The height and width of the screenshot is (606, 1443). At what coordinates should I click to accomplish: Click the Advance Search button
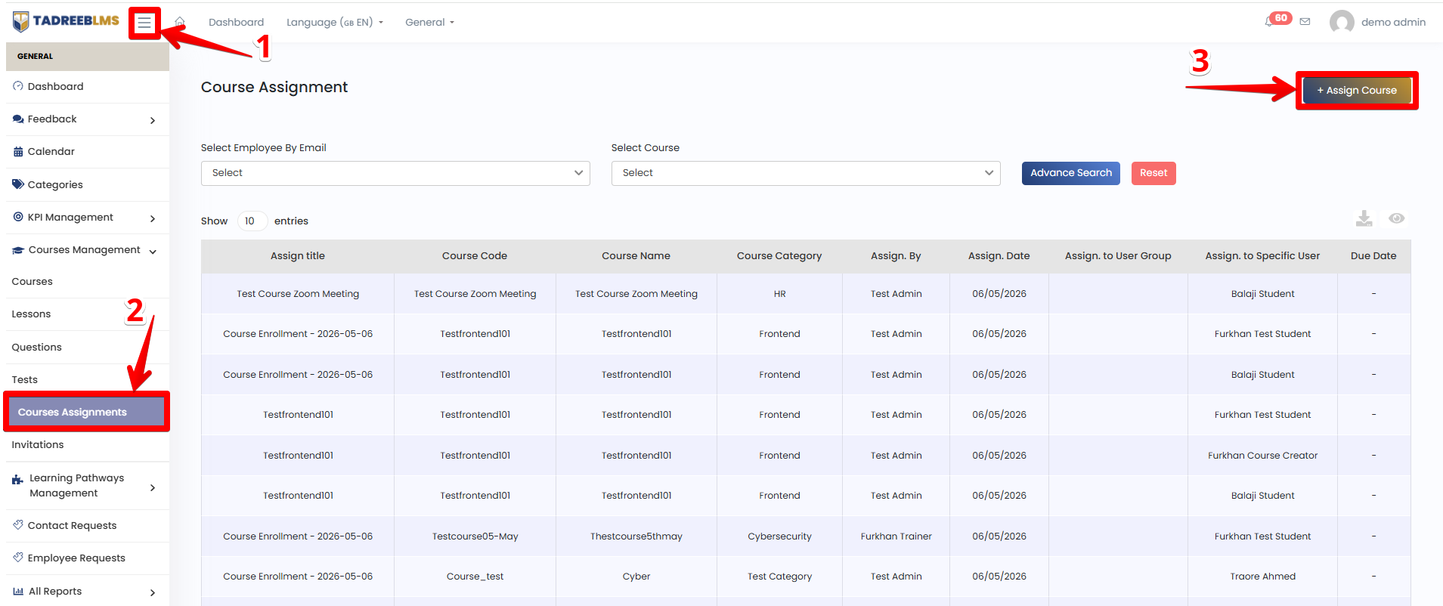click(x=1070, y=173)
